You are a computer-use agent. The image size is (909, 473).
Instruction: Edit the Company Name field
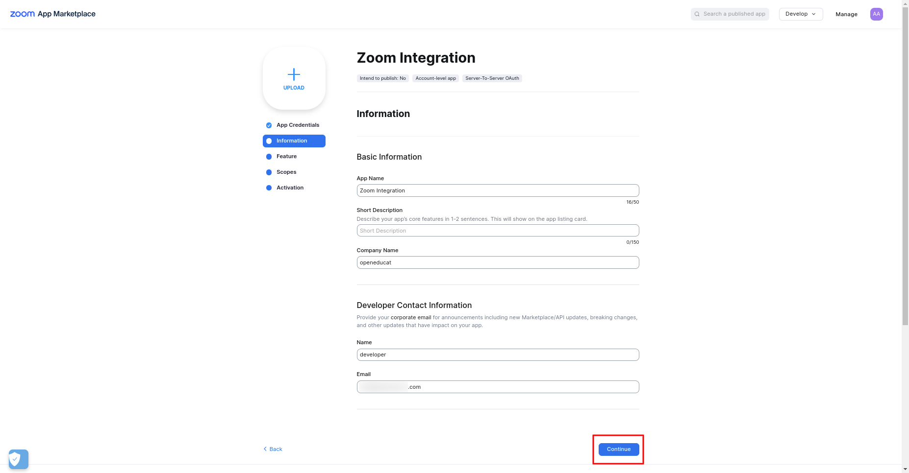(x=498, y=262)
